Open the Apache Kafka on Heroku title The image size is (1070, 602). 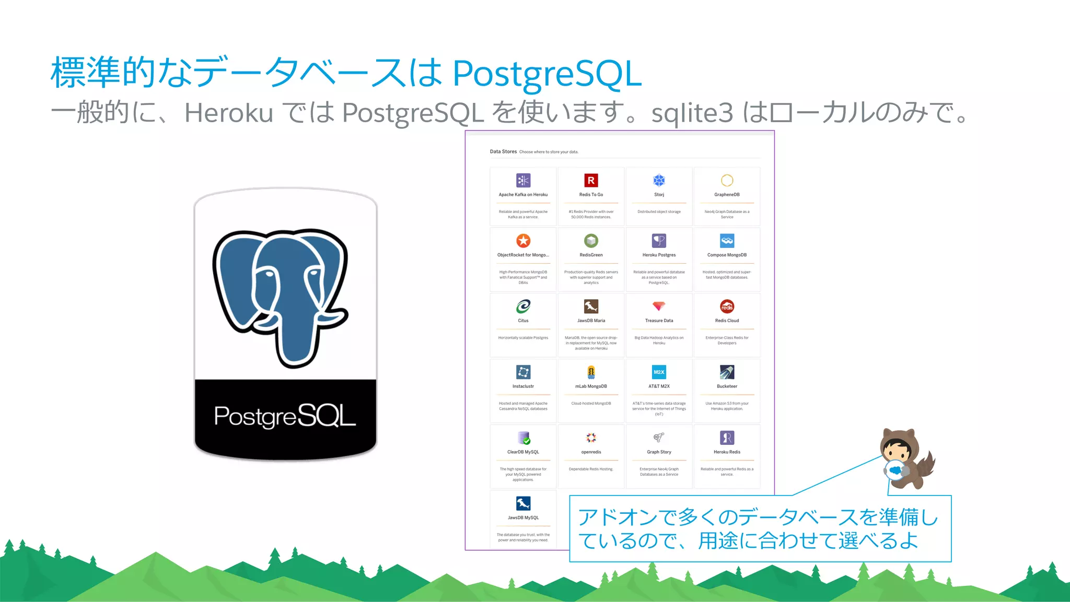point(523,195)
